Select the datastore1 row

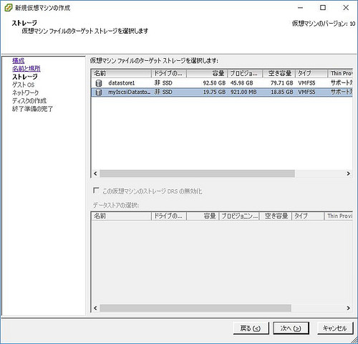point(222,83)
